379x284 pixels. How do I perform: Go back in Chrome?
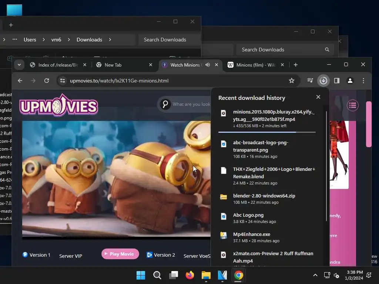point(20,81)
